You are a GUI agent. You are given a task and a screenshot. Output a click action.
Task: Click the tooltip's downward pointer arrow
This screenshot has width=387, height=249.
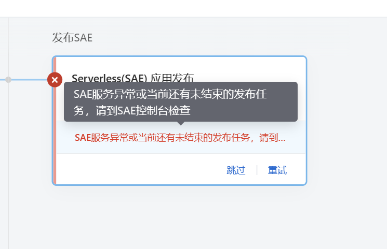tap(181, 123)
